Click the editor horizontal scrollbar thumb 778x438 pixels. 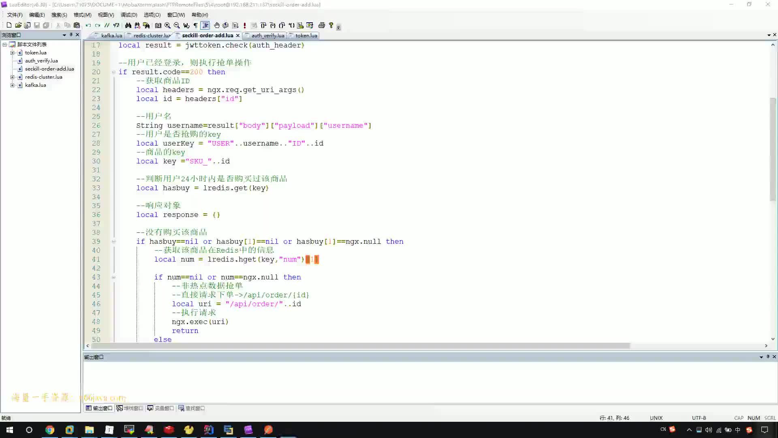[x=361, y=346]
